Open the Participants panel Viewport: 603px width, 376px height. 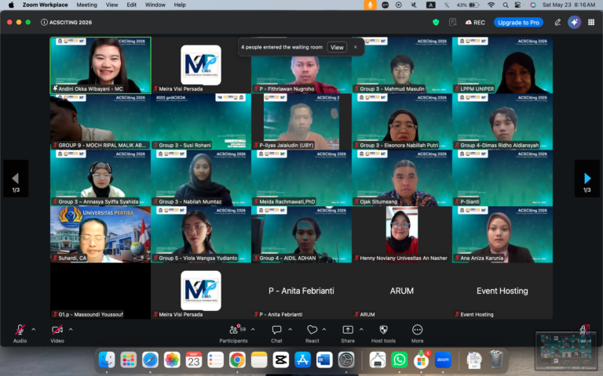pyautogui.click(x=233, y=333)
